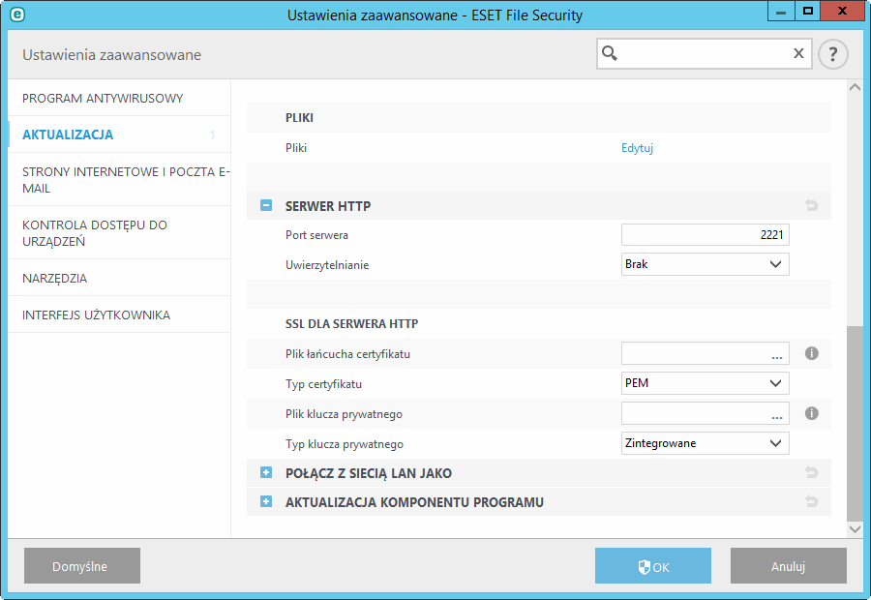Click the scrollbar up arrow

[855, 87]
